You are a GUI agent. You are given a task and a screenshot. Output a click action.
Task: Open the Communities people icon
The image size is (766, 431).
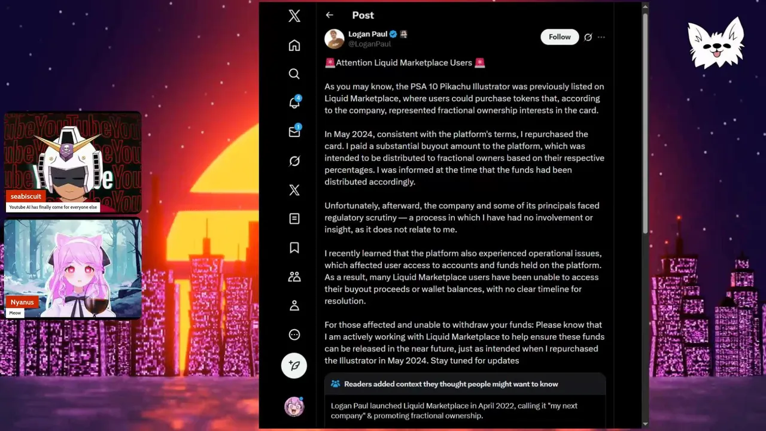click(294, 277)
